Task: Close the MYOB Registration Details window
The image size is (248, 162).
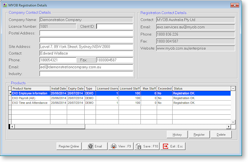Action: [x=236, y=5]
